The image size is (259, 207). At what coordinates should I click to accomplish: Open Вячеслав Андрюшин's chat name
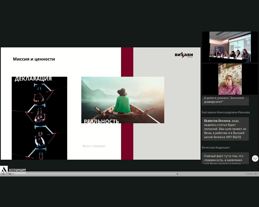[215, 147]
